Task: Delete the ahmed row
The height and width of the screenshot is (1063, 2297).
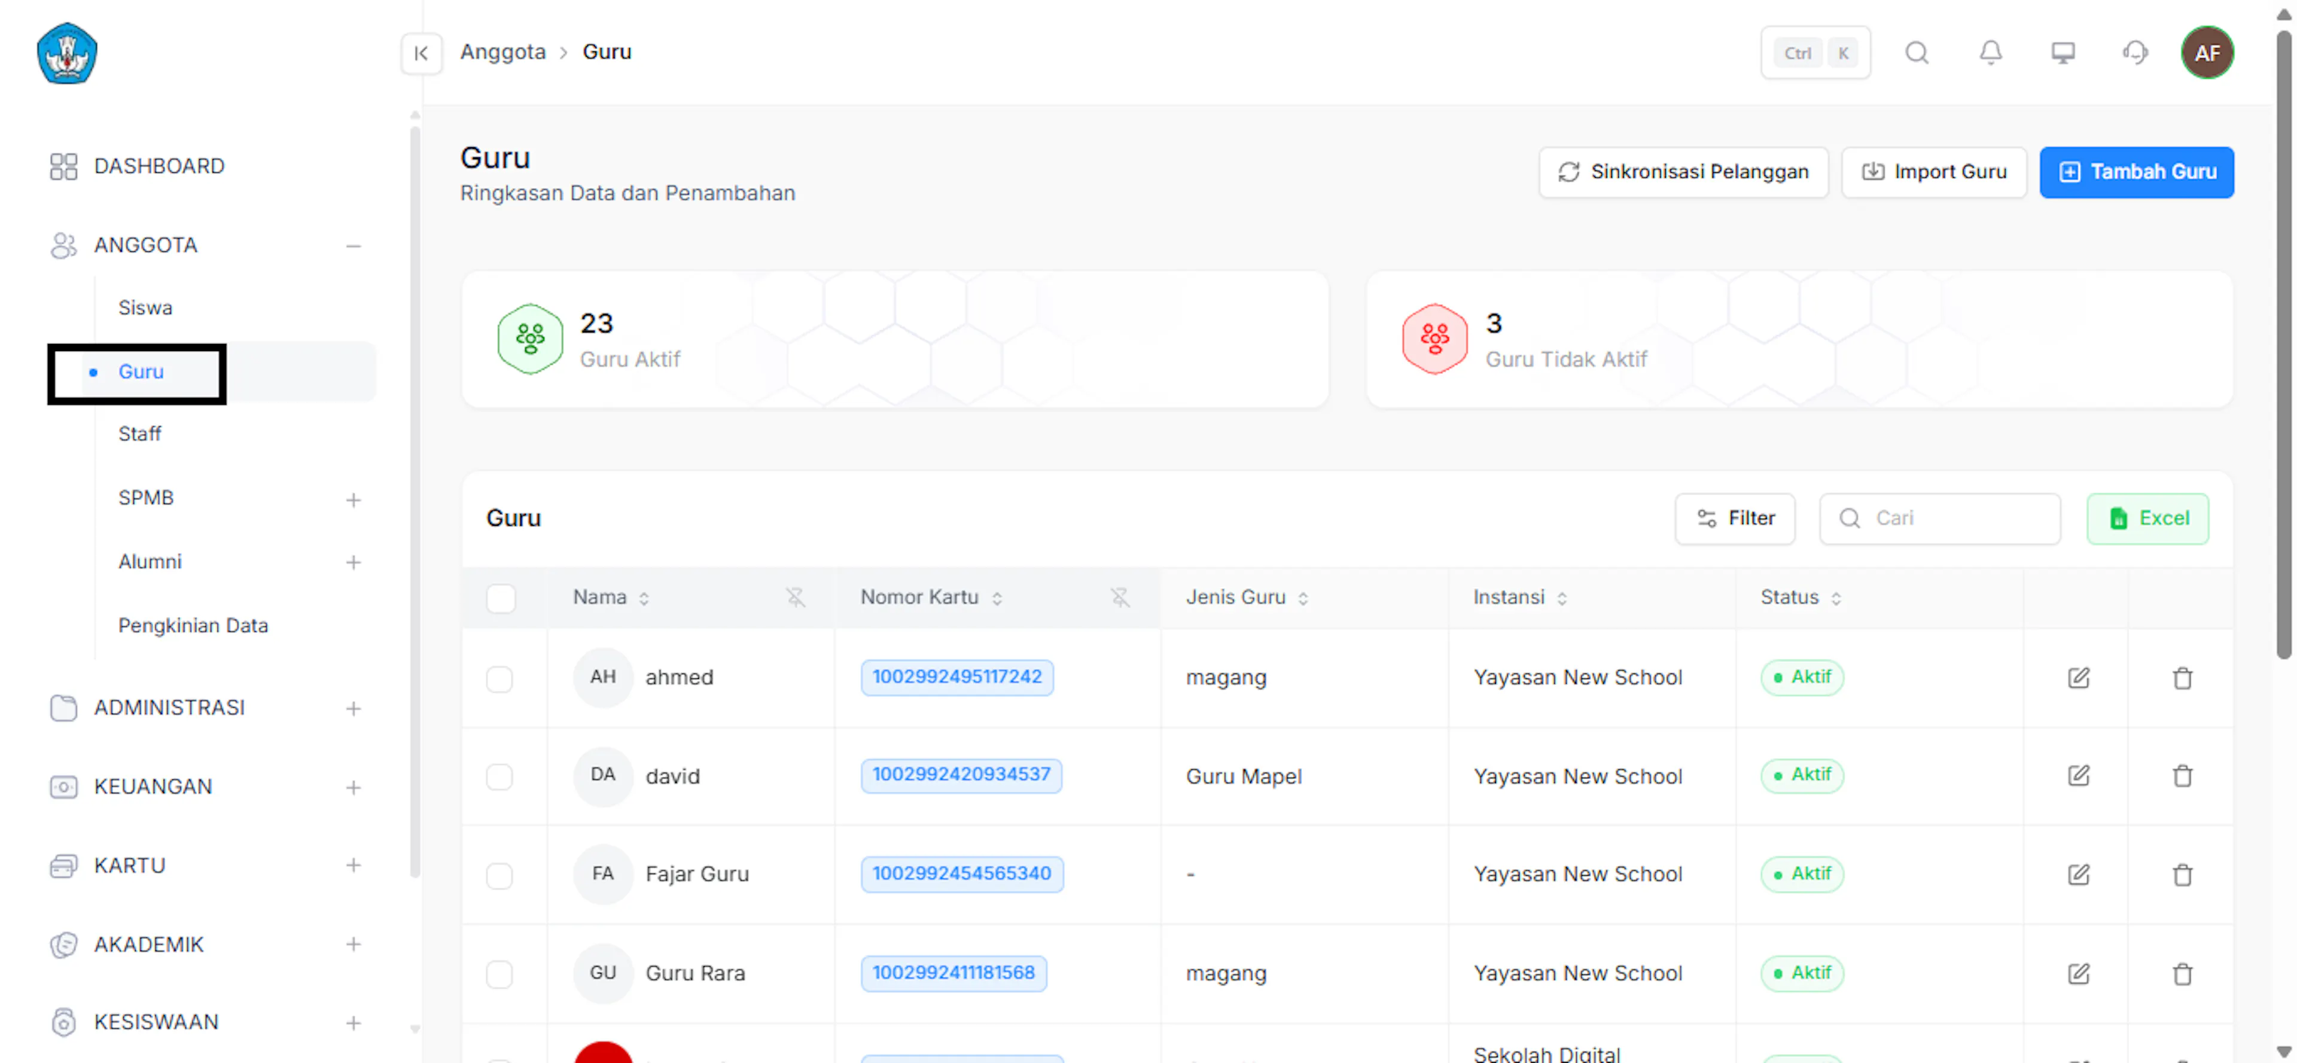Action: click(x=2182, y=678)
